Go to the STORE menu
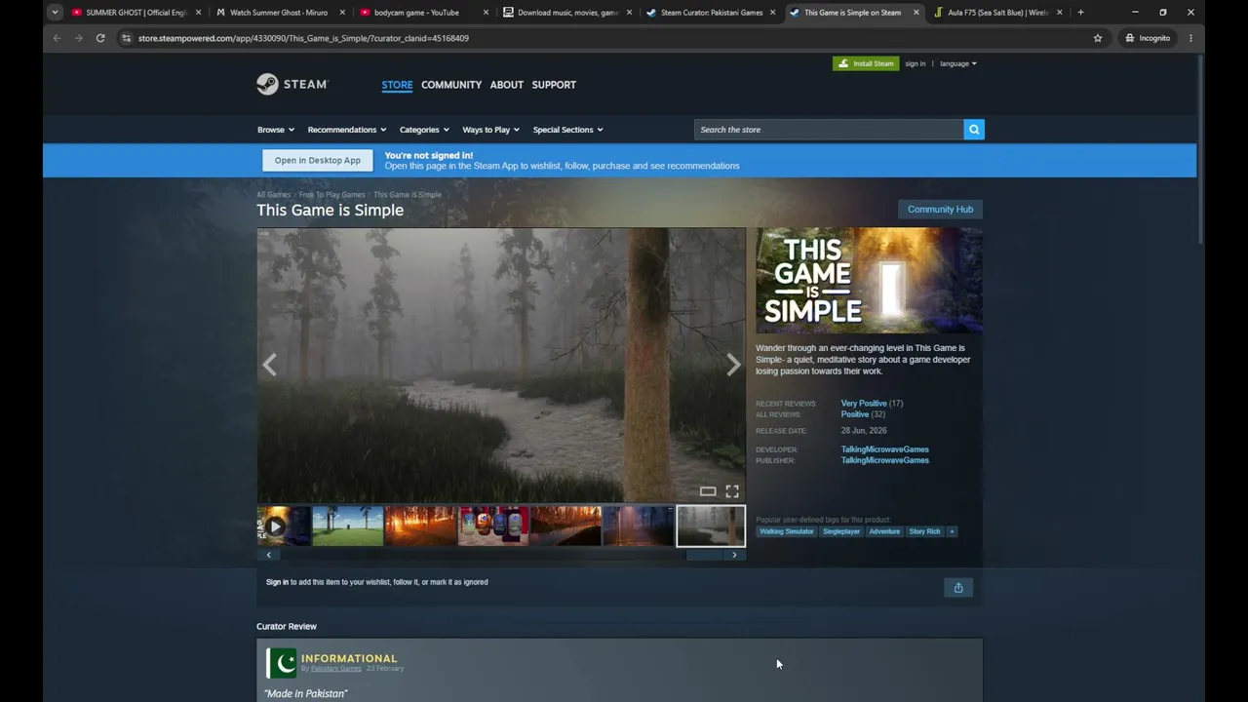Viewport: 1248px width, 702px height. 397,85
